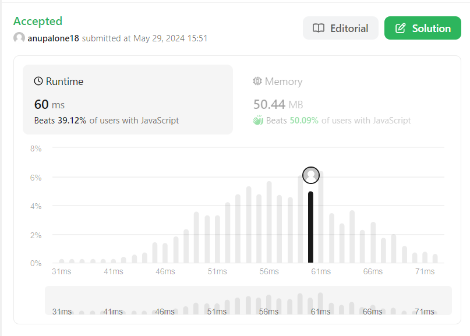Click the 51ms axis label in main chart
470x336 pixels.
point(217,271)
